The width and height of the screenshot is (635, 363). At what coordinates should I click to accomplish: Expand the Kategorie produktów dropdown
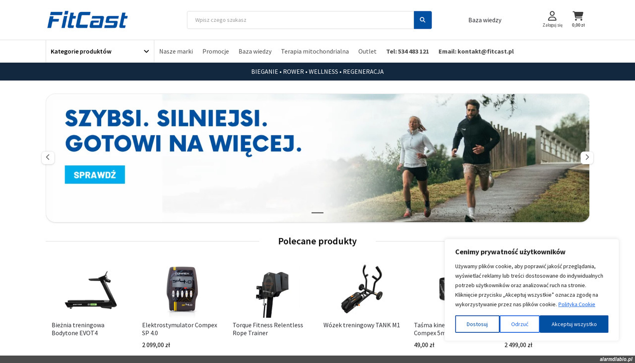[x=100, y=52]
